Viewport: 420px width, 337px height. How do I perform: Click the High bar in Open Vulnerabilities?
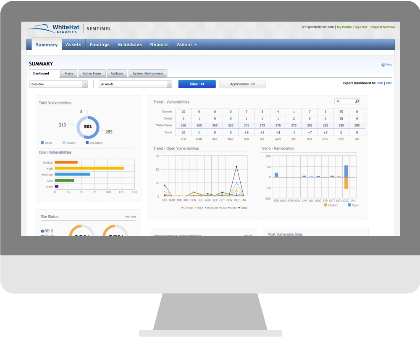89,168
